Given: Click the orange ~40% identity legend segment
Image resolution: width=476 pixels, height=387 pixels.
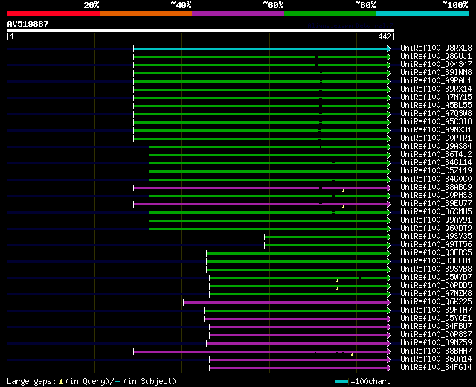Looking at the screenshot, I should pos(146,13).
